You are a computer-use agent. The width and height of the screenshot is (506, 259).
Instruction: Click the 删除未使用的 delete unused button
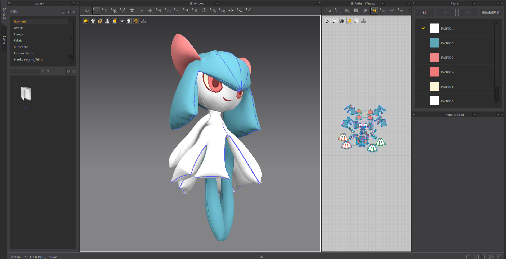pos(491,12)
